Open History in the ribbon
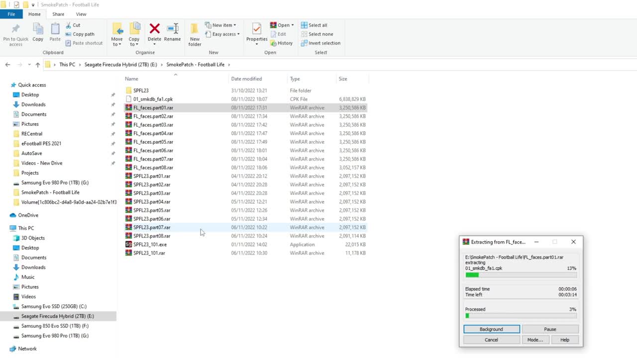Viewport: 637px width, 358px height. pos(281,43)
